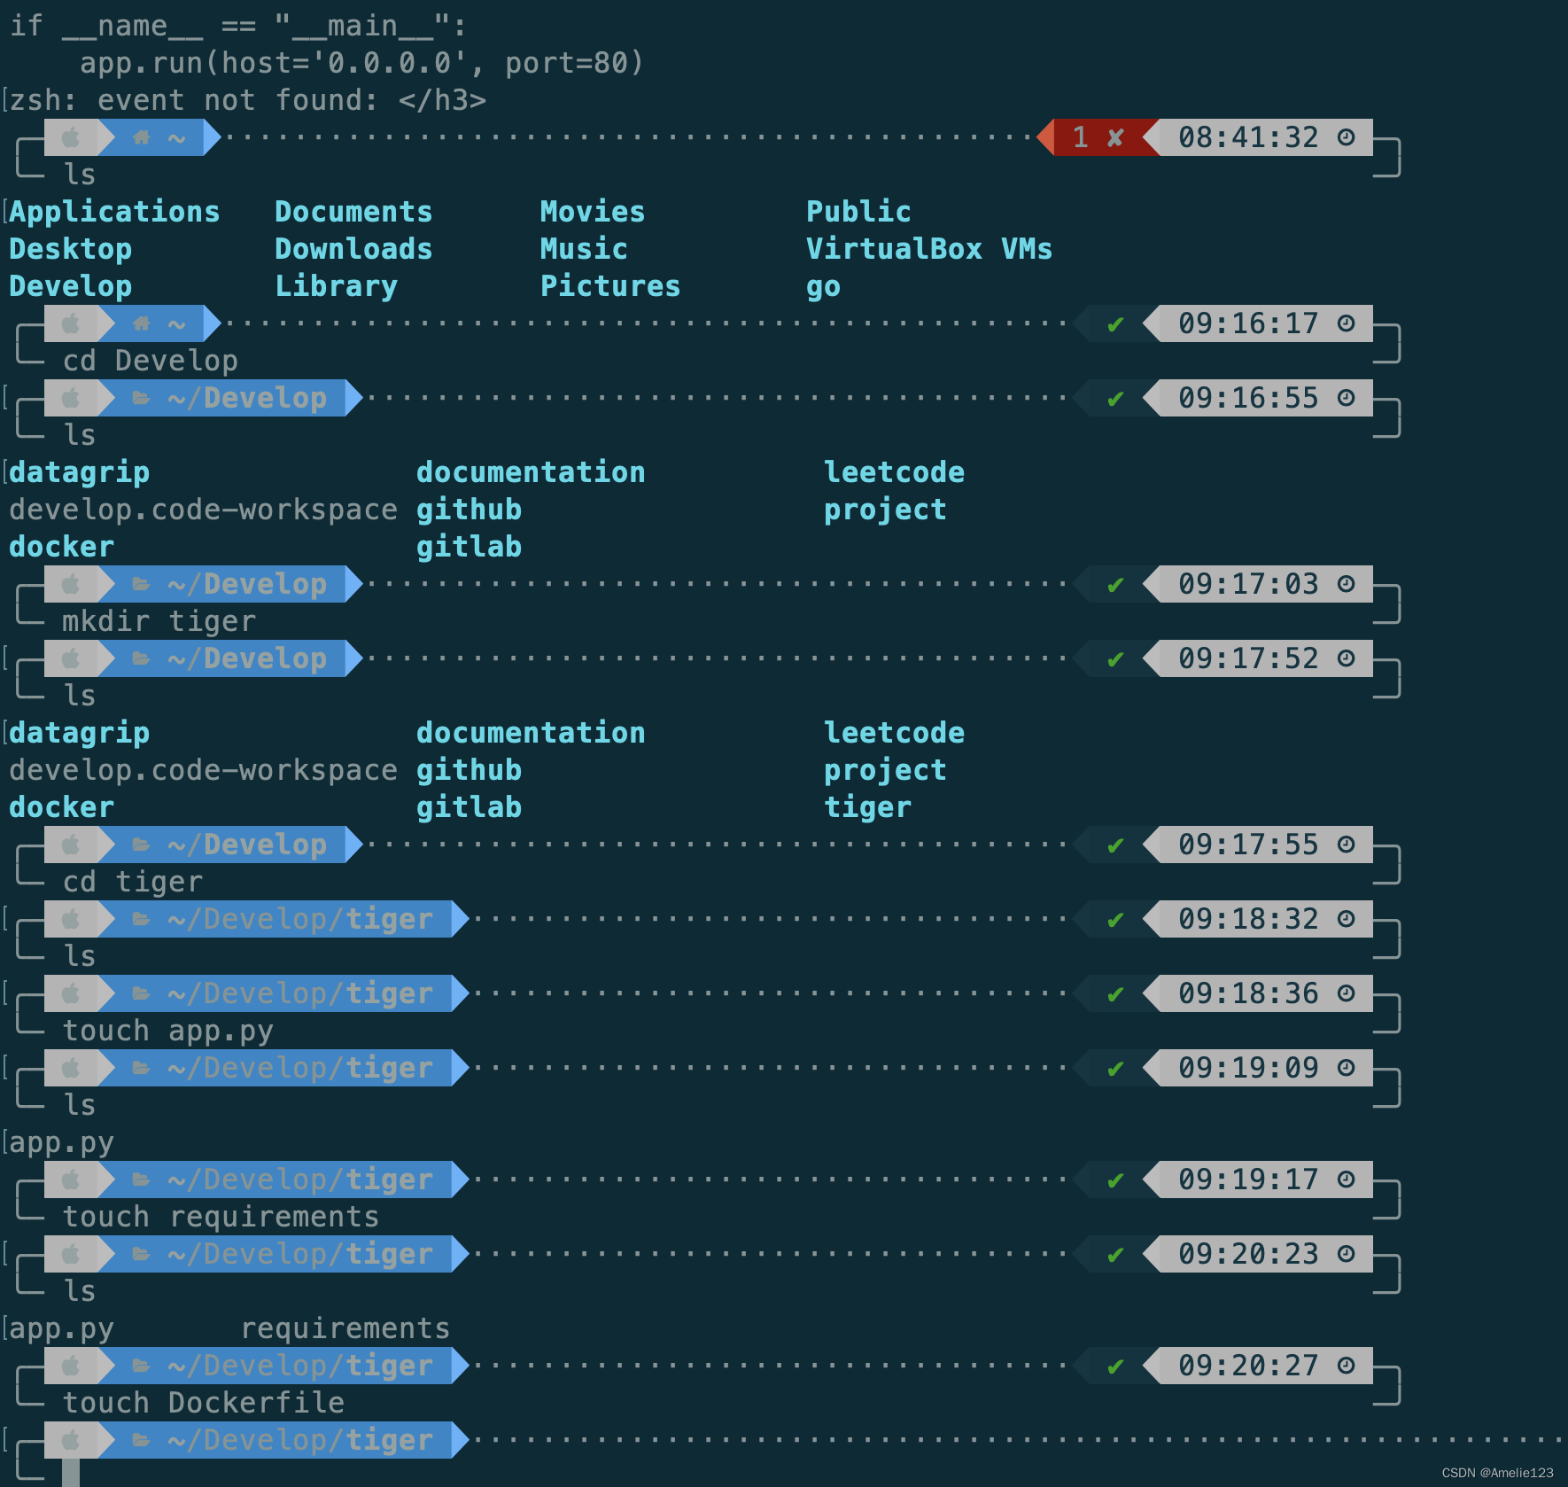The image size is (1568, 1487).
Task: Click the go folder name
Action: click(823, 288)
